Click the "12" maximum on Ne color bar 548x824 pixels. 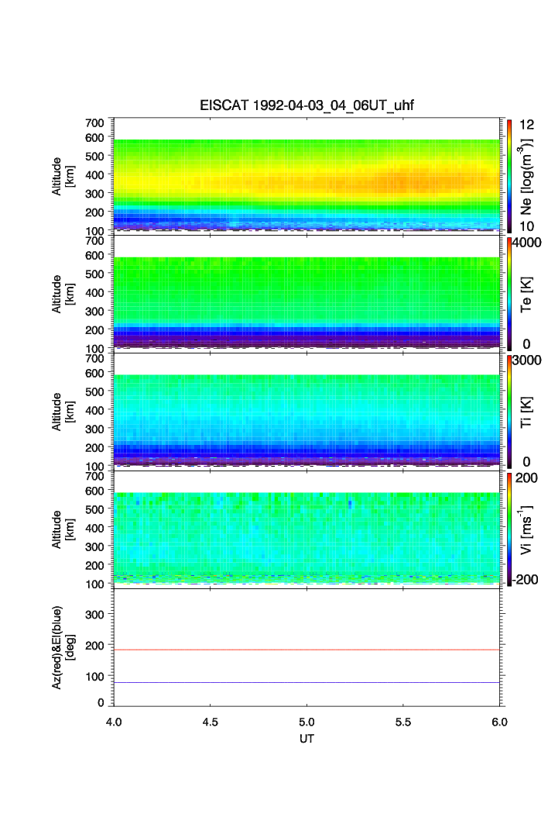click(526, 125)
